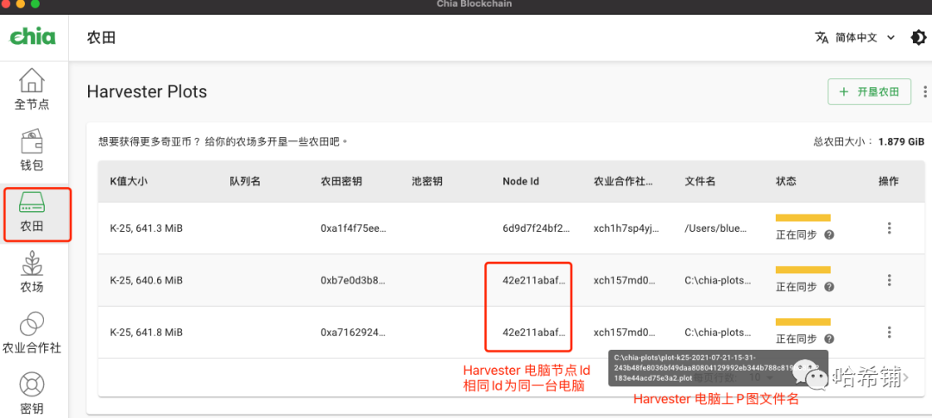
Task: Click farmer key 0xb7e0d3b8… cell
Action: [353, 280]
